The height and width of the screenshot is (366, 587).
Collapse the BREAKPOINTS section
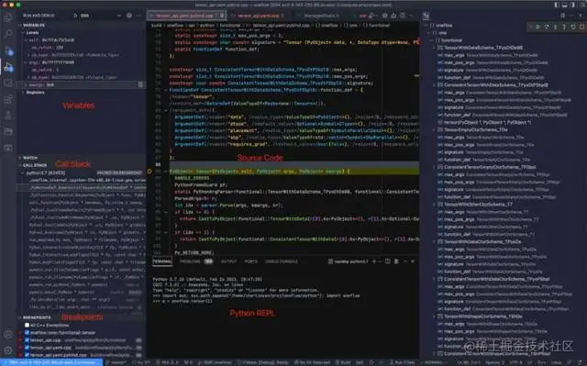pos(20,317)
